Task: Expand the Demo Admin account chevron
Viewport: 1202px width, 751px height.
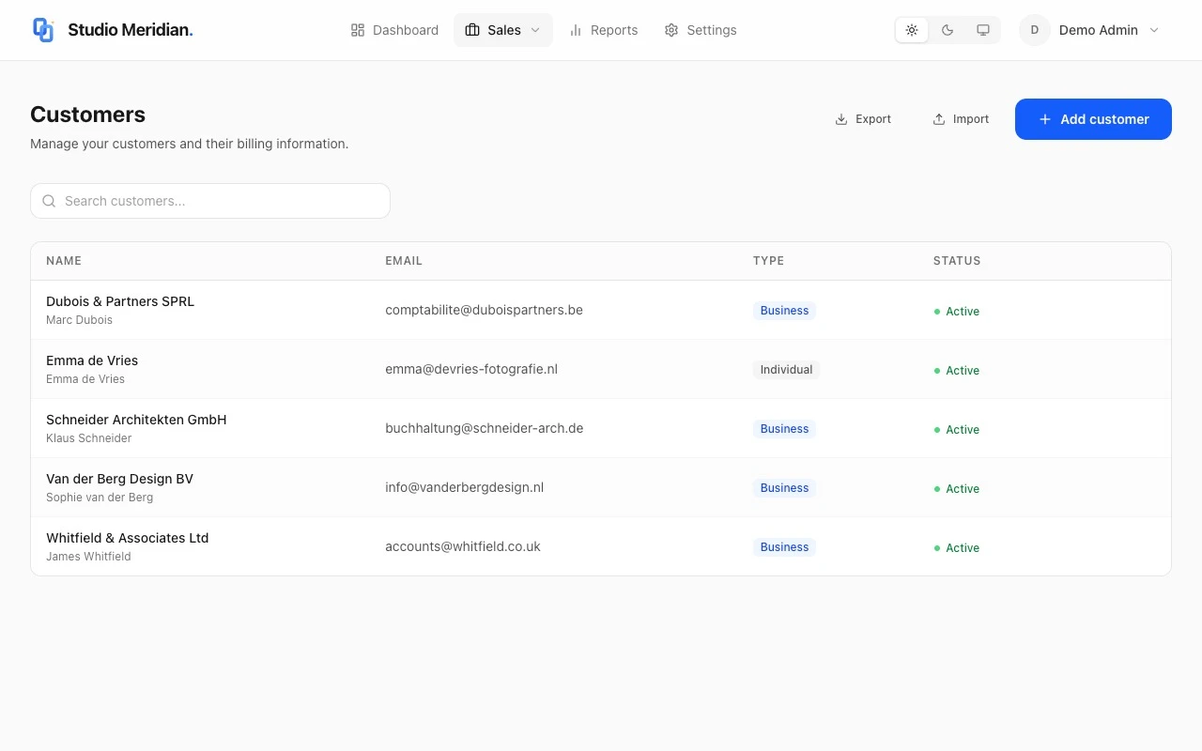Action: tap(1154, 30)
